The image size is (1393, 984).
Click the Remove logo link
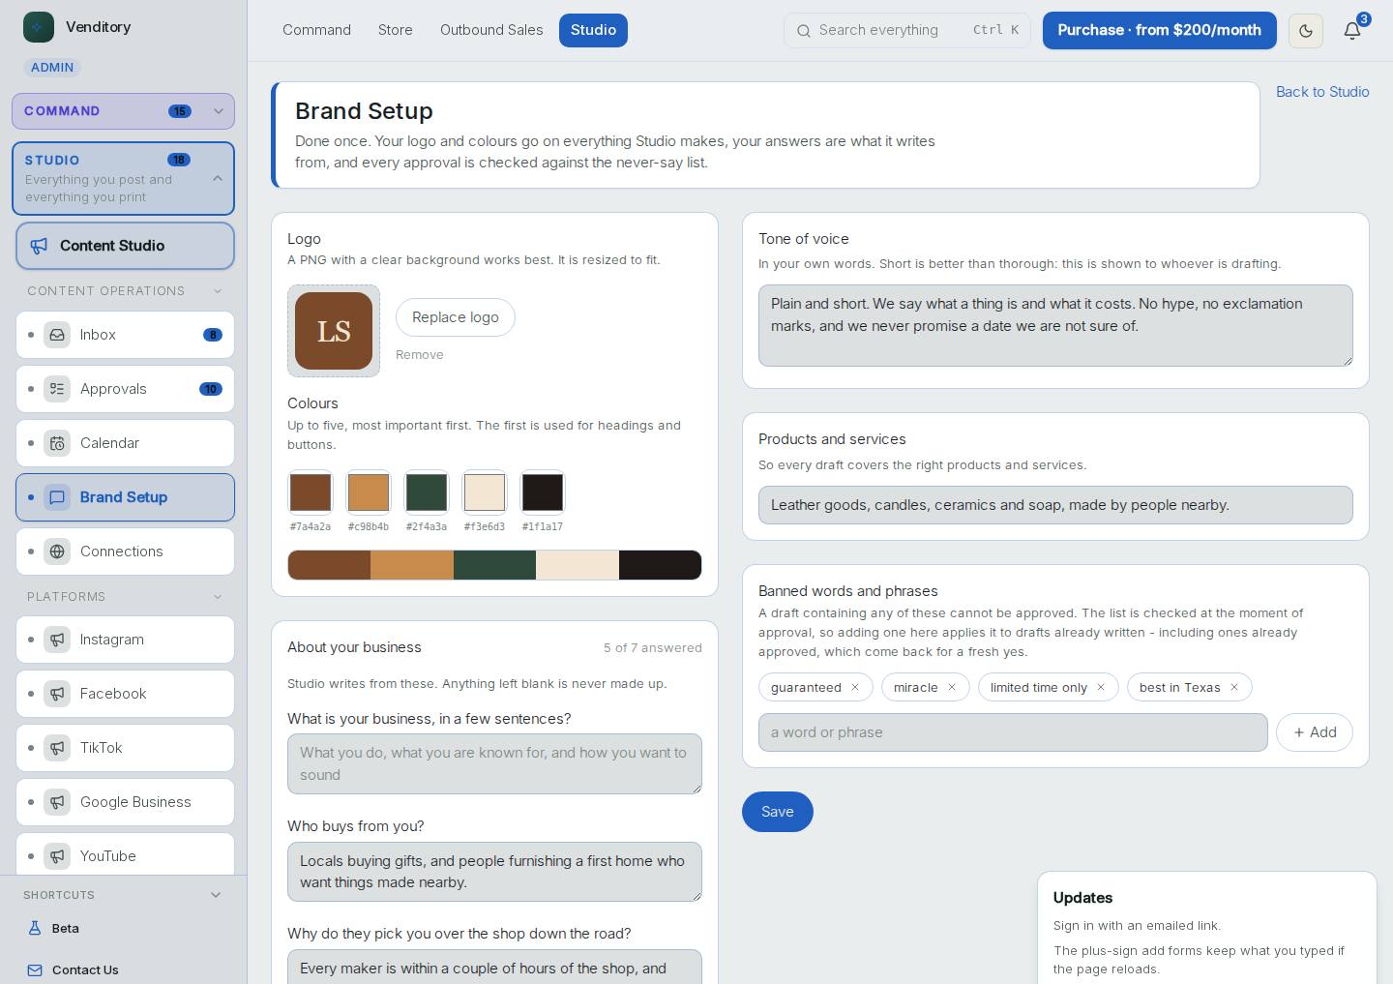[x=420, y=355]
